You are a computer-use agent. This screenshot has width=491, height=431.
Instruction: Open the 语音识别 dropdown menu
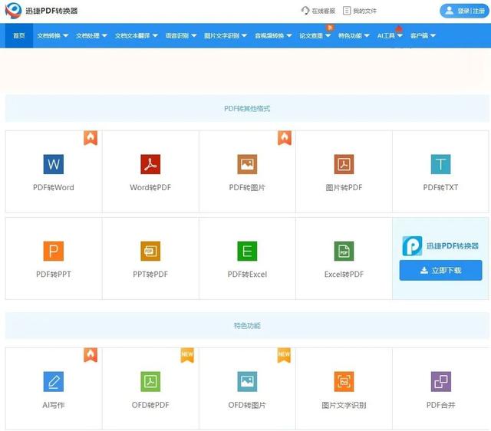[x=181, y=36]
